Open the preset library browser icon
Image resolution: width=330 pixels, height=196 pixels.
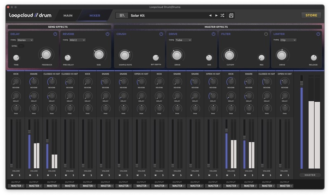[x=121, y=16]
